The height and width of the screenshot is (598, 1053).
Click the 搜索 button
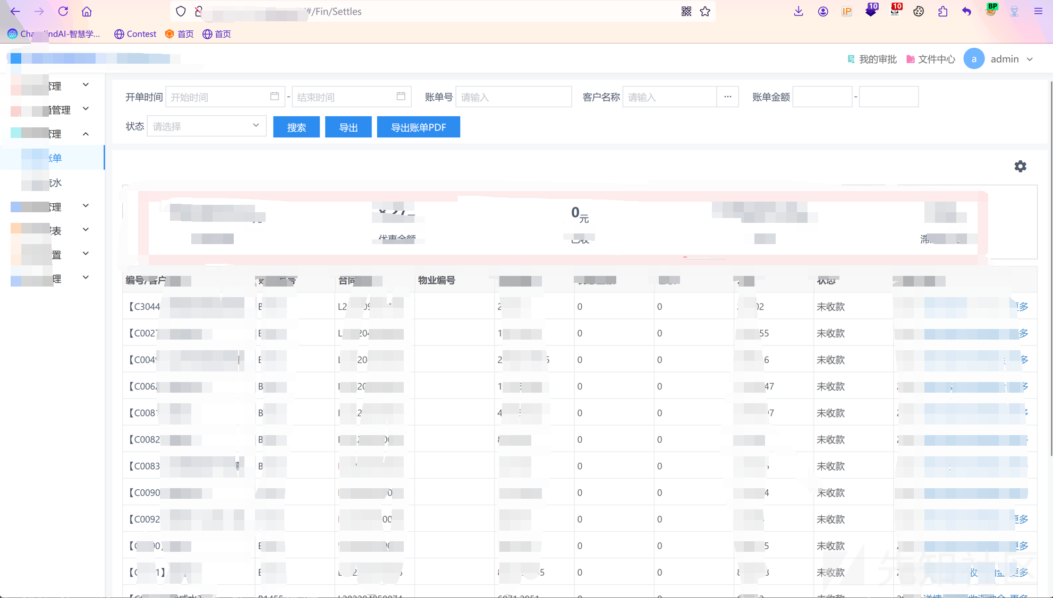296,127
